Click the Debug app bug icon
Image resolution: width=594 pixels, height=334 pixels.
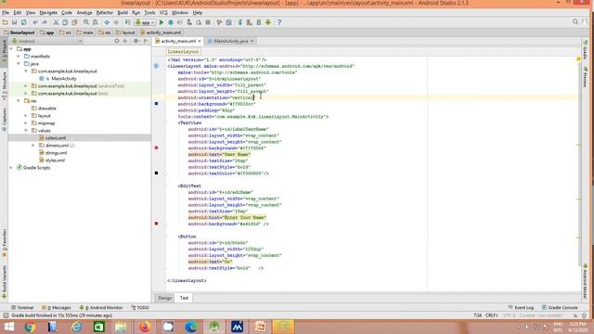point(171,22)
